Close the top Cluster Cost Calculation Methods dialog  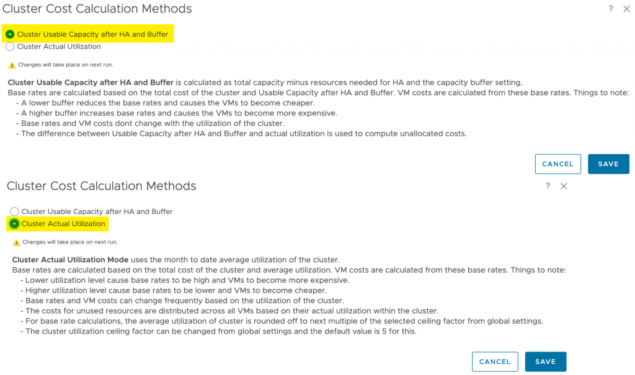tap(626, 9)
